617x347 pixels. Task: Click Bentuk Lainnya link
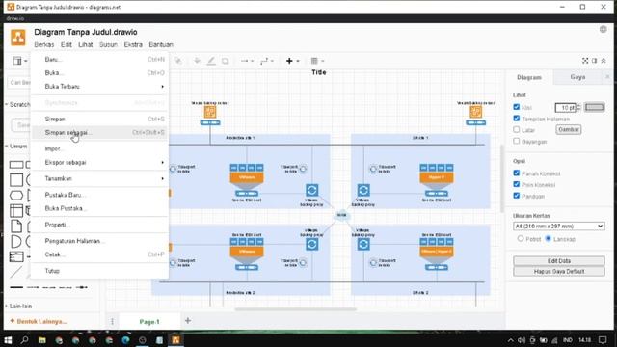(x=39, y=321)
